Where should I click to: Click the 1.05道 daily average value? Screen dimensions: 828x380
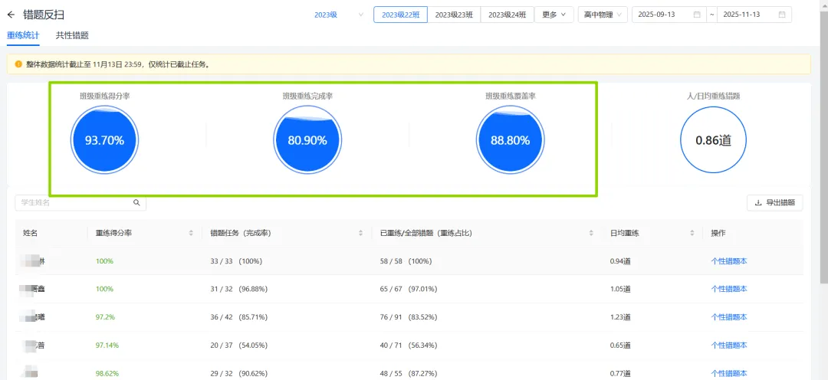620,289
